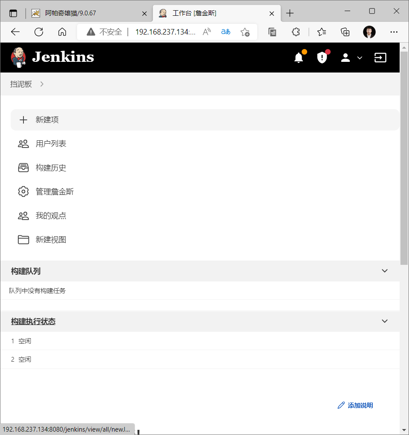The image size is (409, 435).
Task: Open 管理詹金斯 manage Jenkins
Action: [55, 192]
